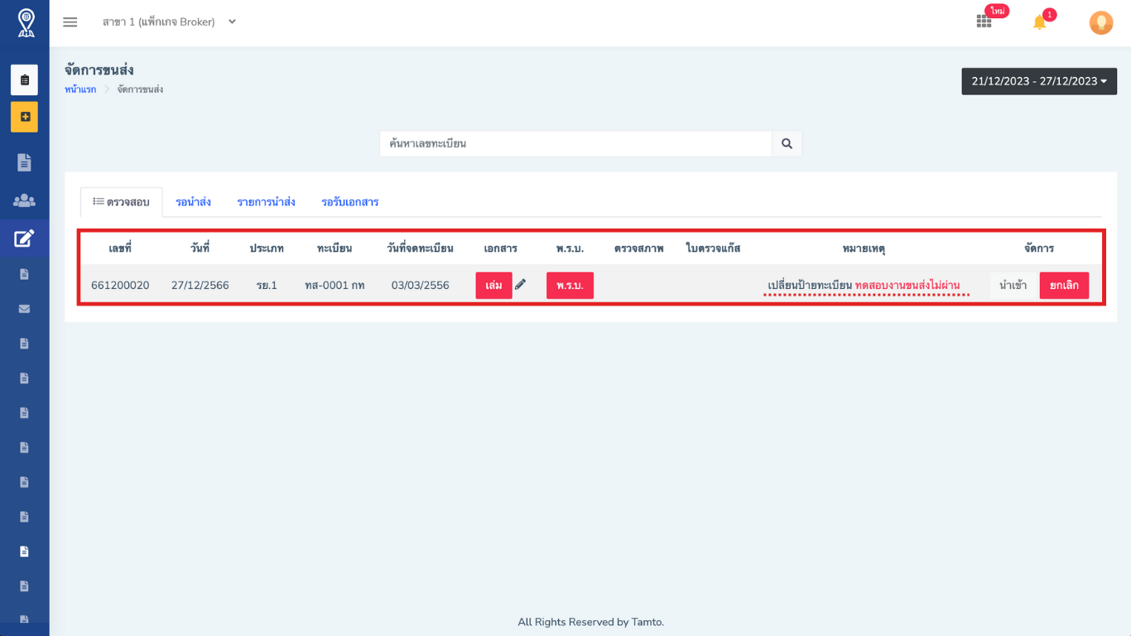Click the ประเภท column header
Image resolution: width=1131 pixels, height=636 pixels.
point(267,248)
